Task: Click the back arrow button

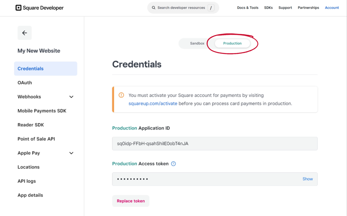Action: [25, 33]
